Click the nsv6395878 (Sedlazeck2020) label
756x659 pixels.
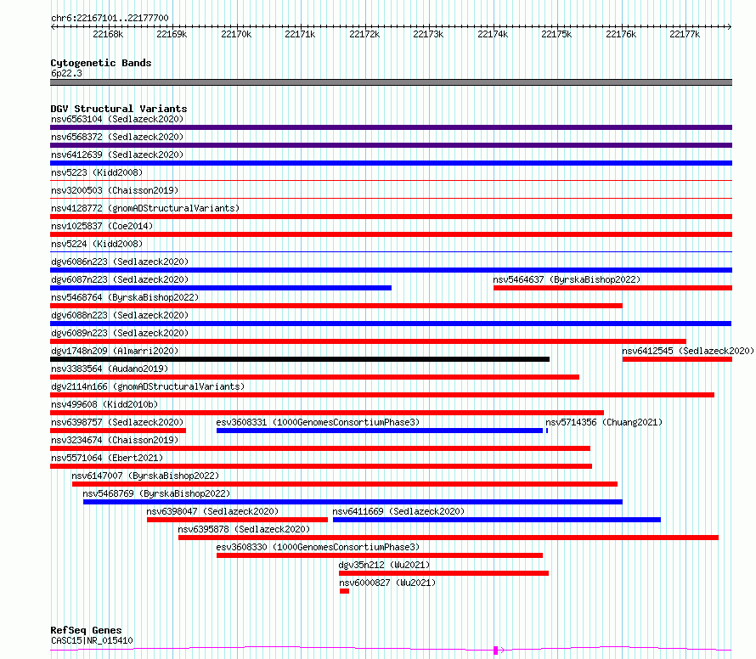(244, 529)
